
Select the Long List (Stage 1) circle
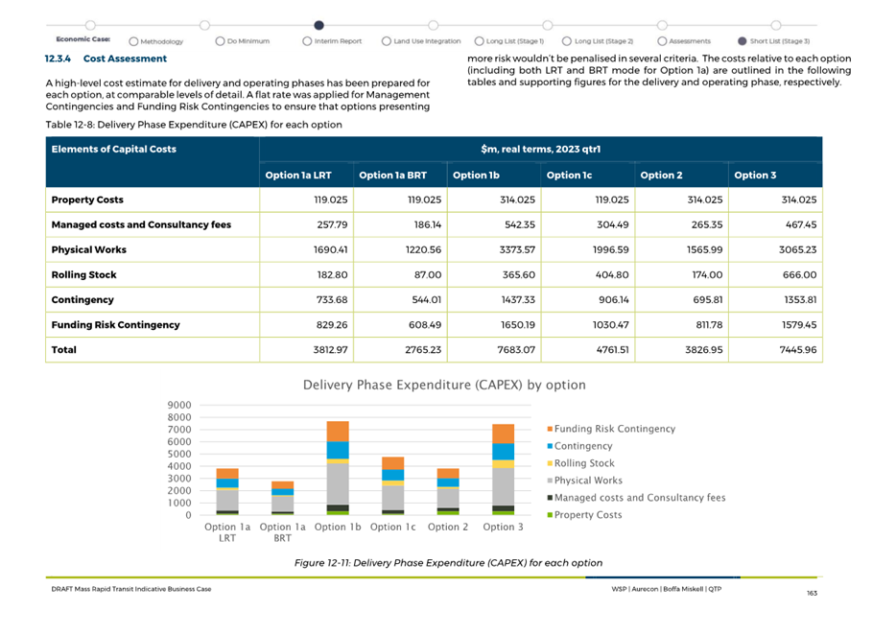[479, 41]
